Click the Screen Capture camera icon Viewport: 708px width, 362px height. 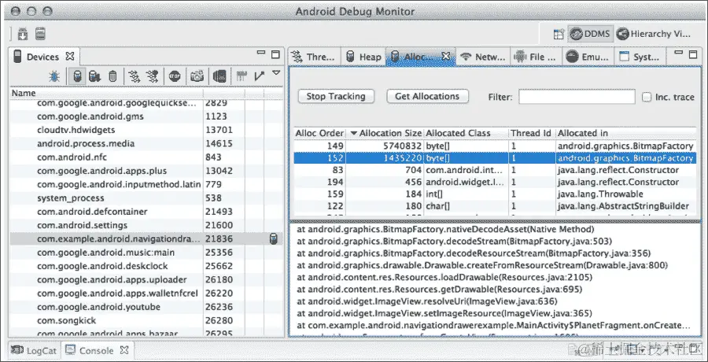197,76
